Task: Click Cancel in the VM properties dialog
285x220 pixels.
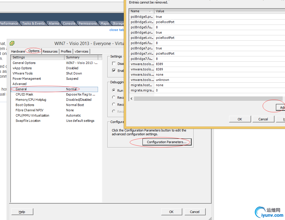Action: tap(195, 212)
